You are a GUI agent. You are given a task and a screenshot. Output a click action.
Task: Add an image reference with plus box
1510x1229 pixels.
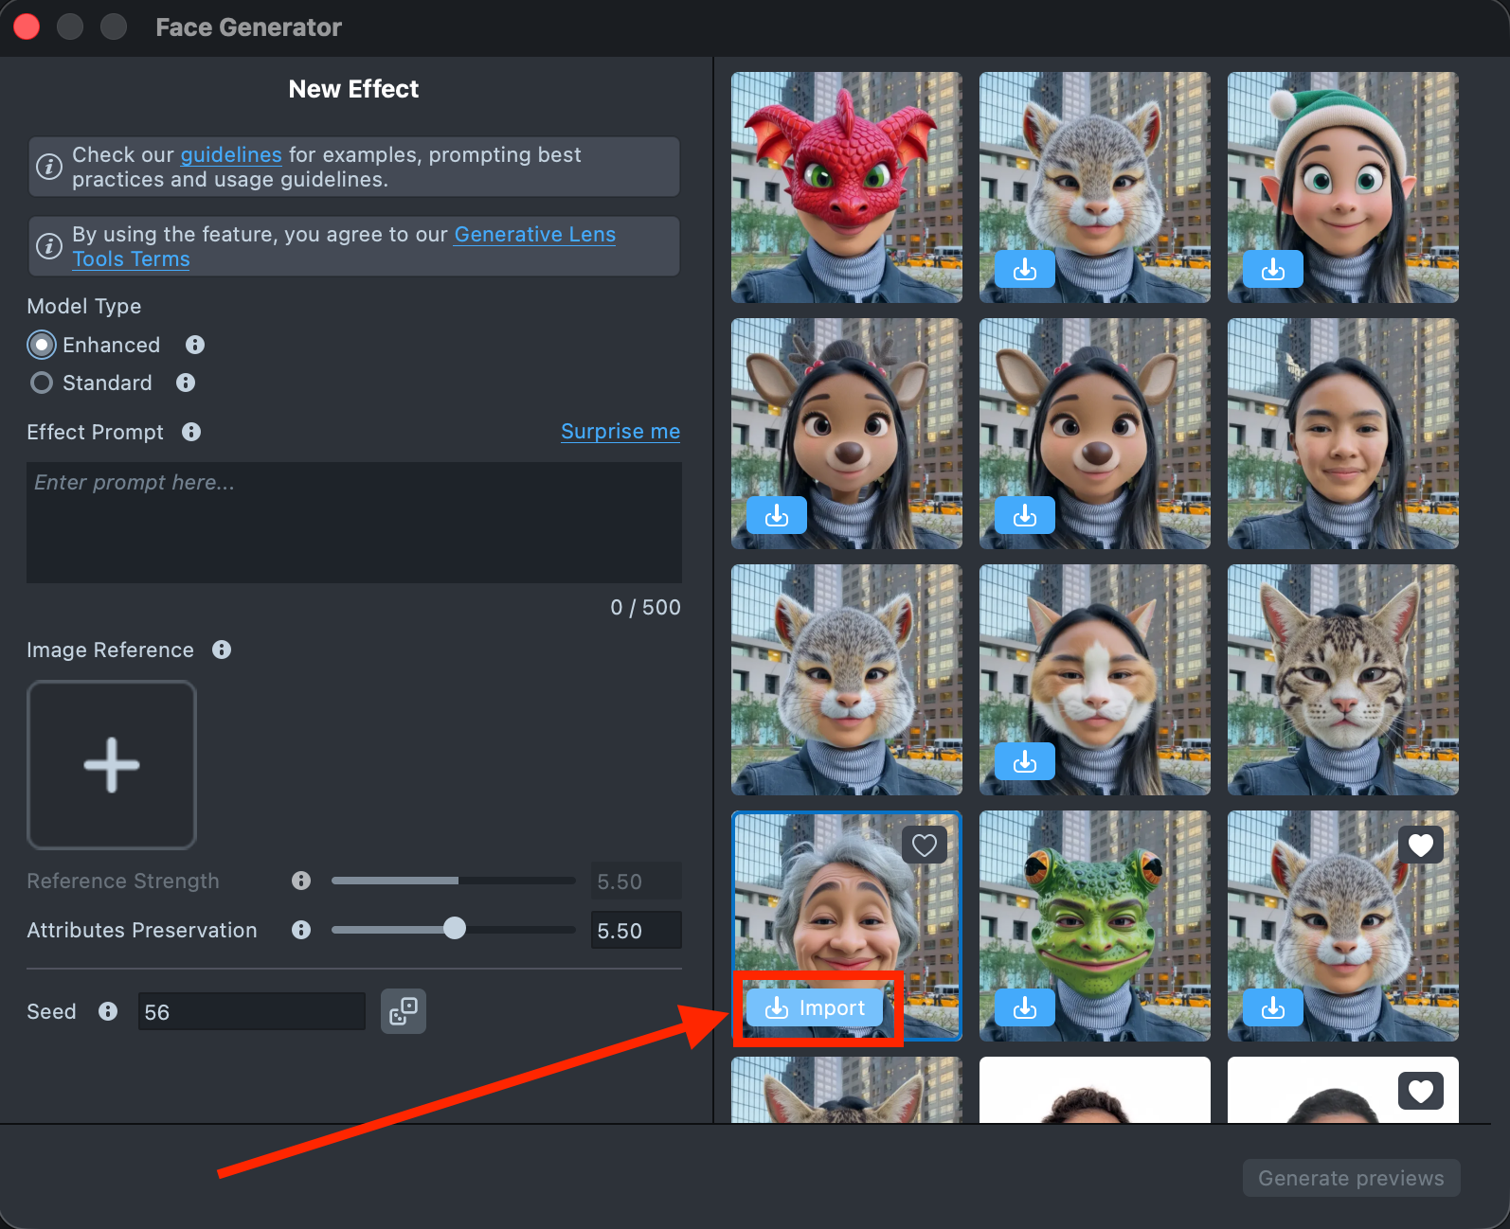click(112, 765)
